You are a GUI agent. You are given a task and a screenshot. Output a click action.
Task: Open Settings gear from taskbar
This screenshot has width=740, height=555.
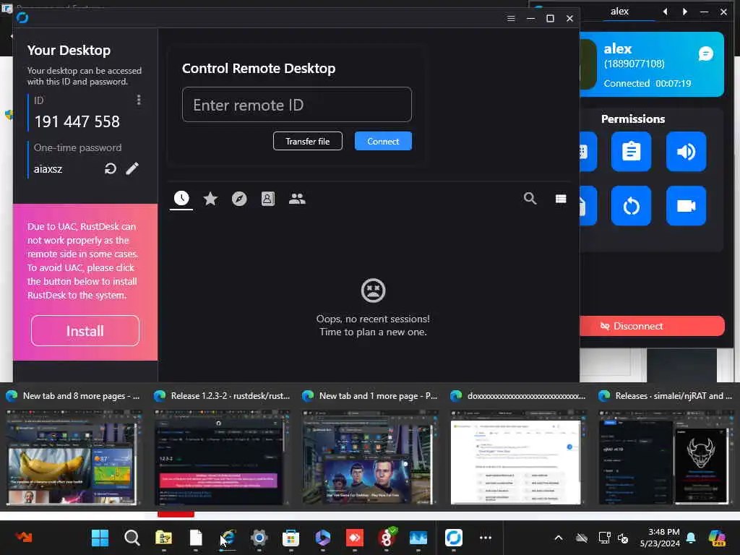point(259,538)
